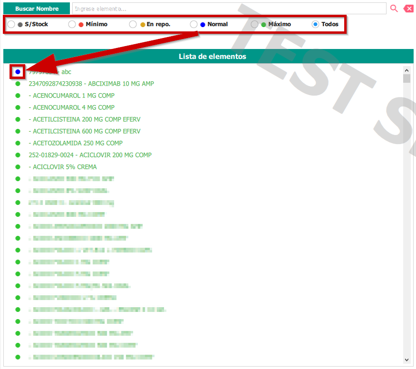This screenshot has height=369, width=416.
Task: Click the magnifying glass search icon
Action: pyautogui.click(x=394, y=9)
